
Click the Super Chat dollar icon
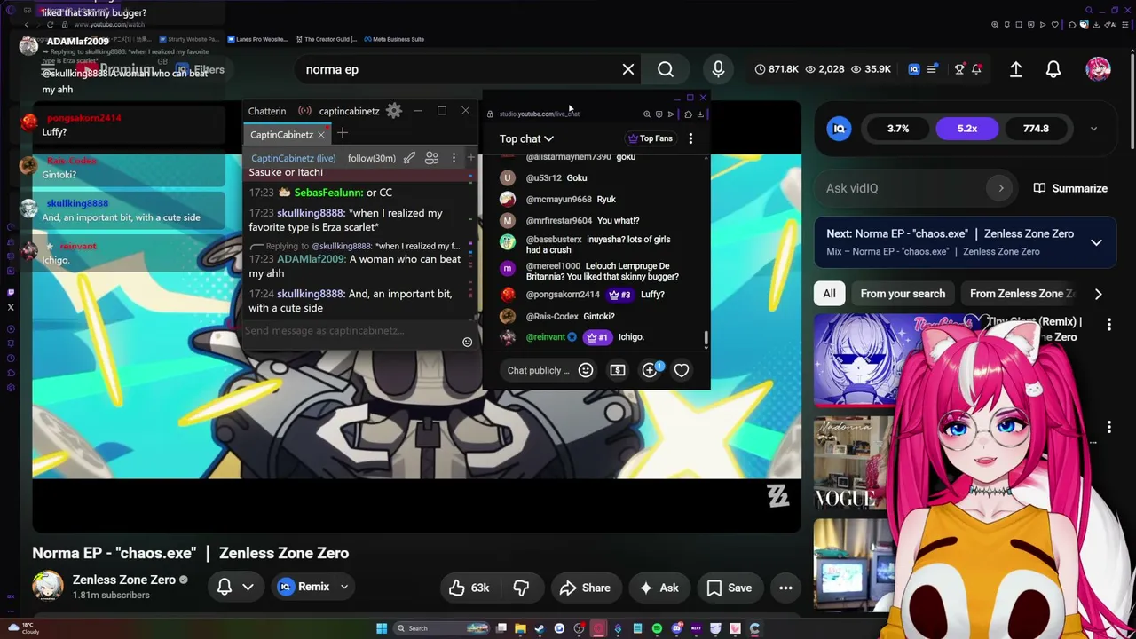[x=618, y=370]
